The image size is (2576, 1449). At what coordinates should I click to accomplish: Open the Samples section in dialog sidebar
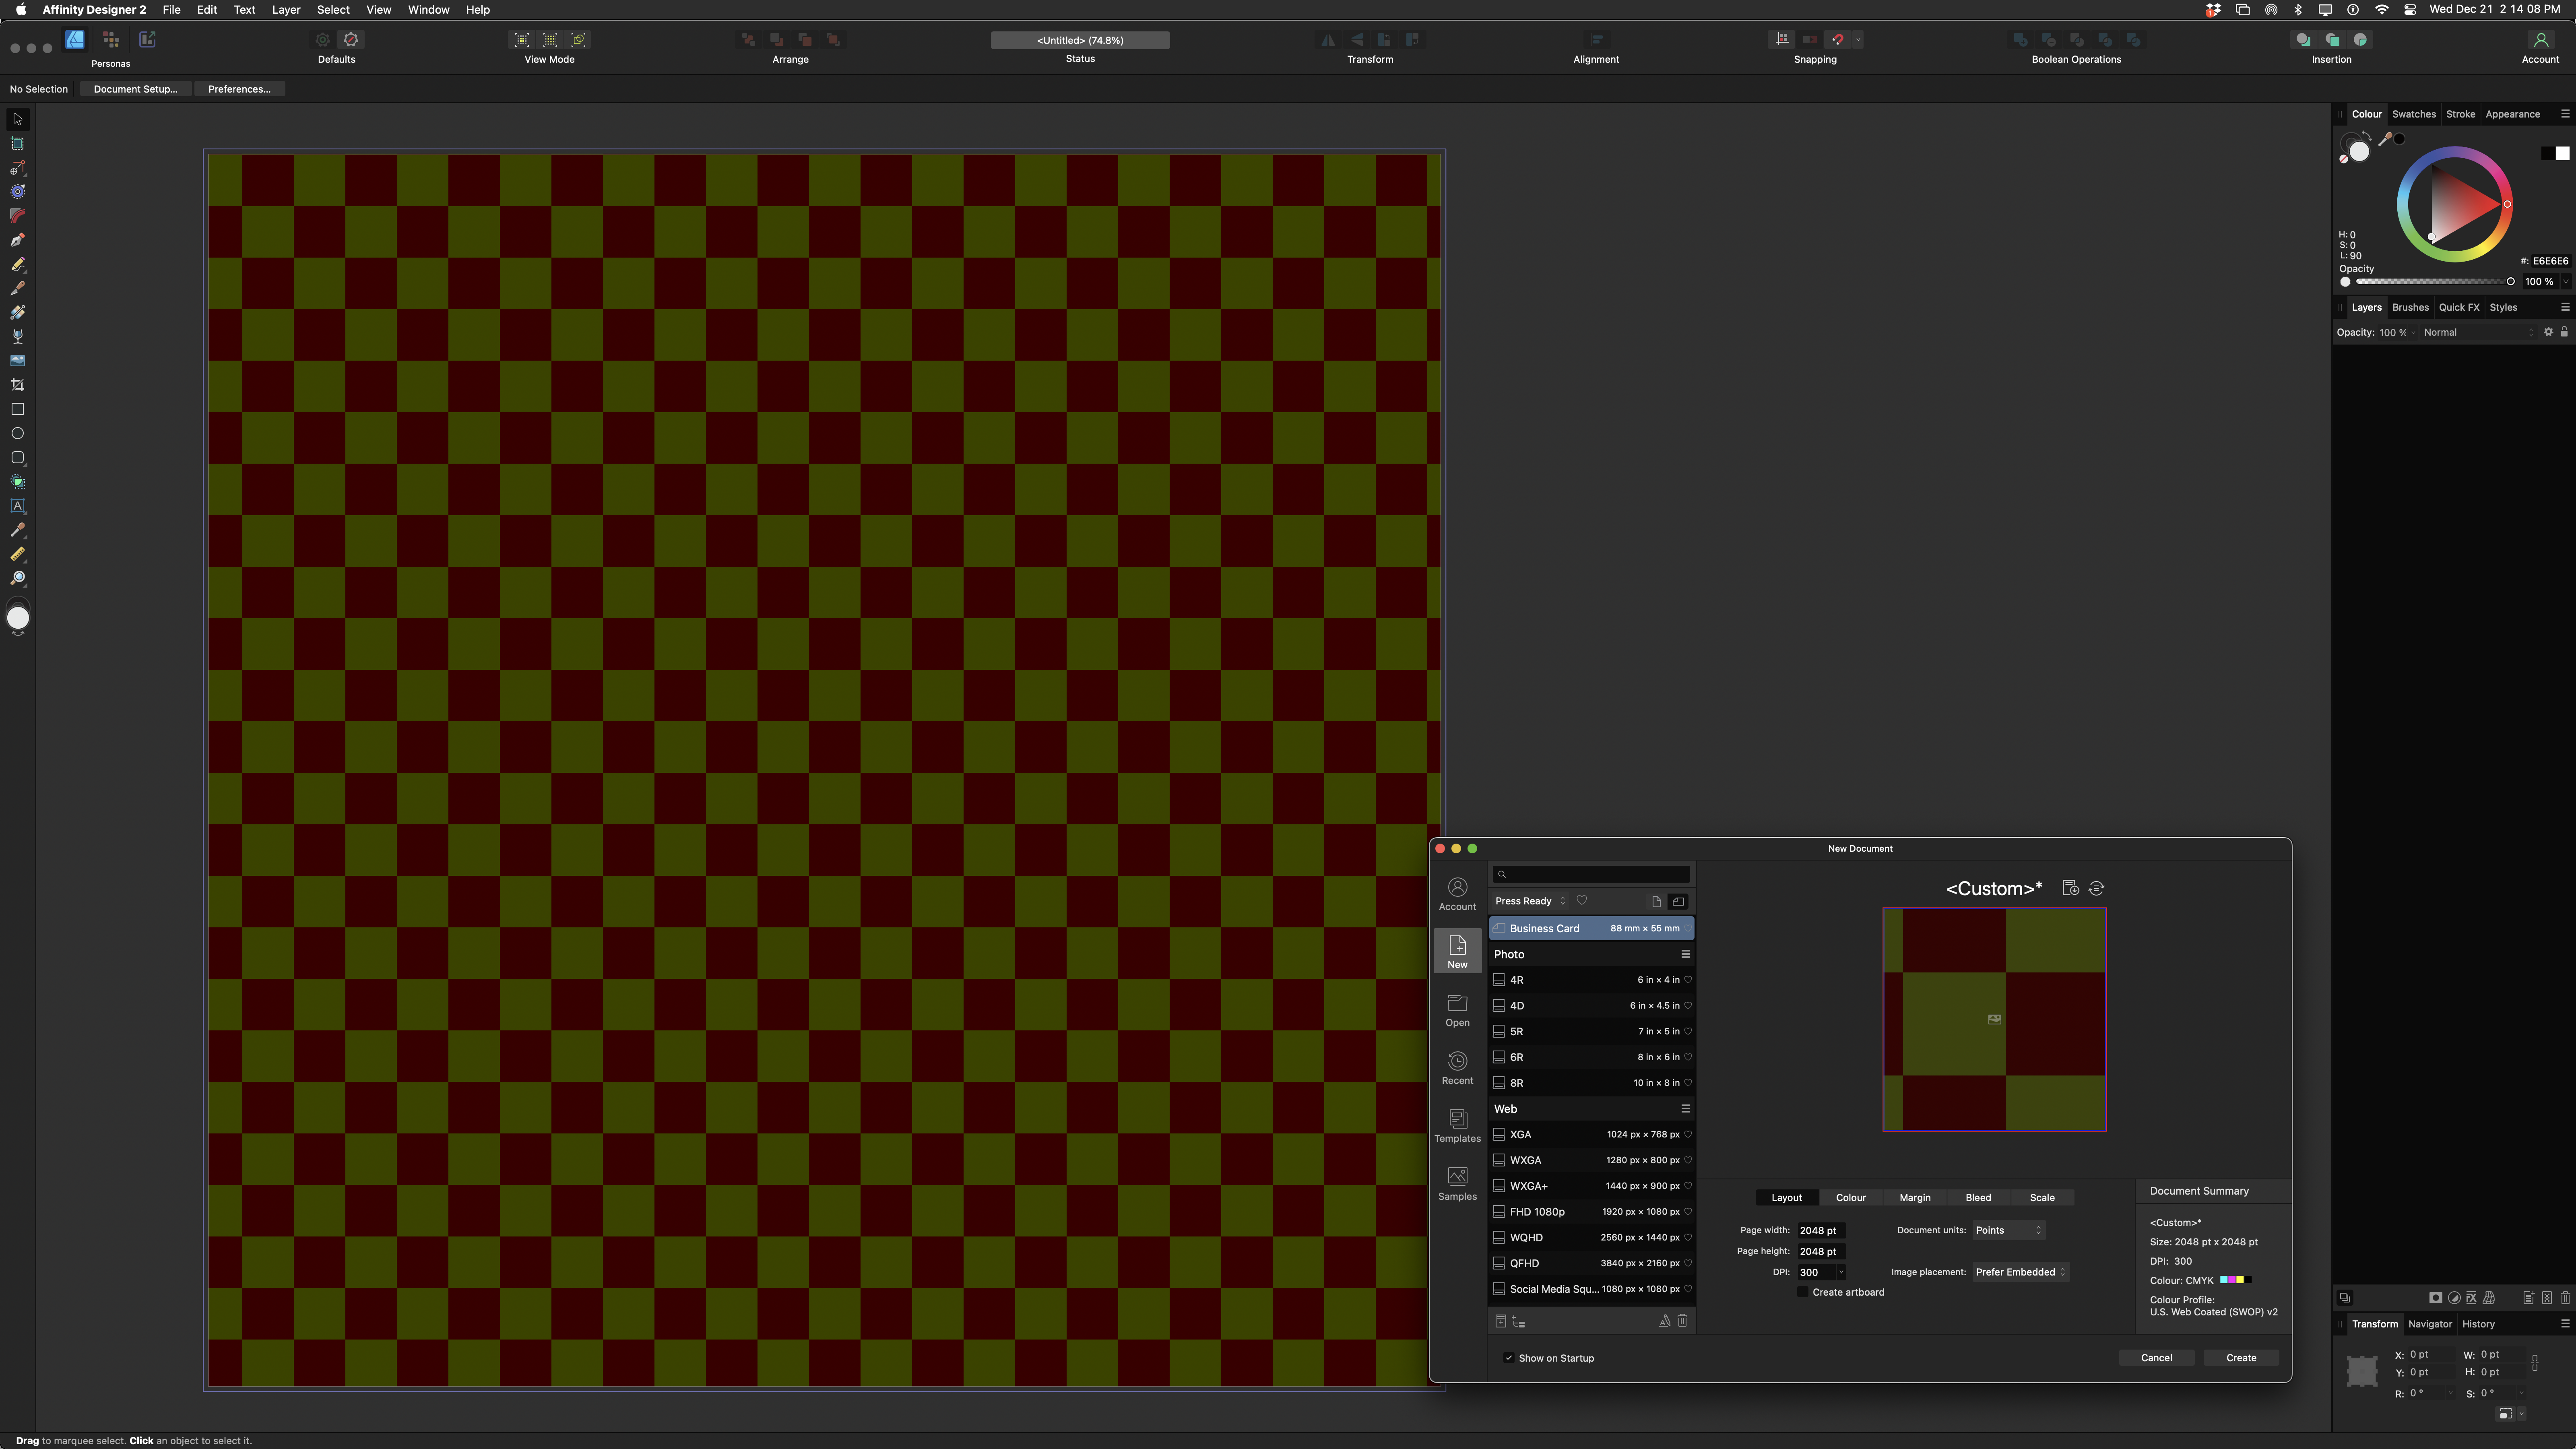coord(1457,1183)
